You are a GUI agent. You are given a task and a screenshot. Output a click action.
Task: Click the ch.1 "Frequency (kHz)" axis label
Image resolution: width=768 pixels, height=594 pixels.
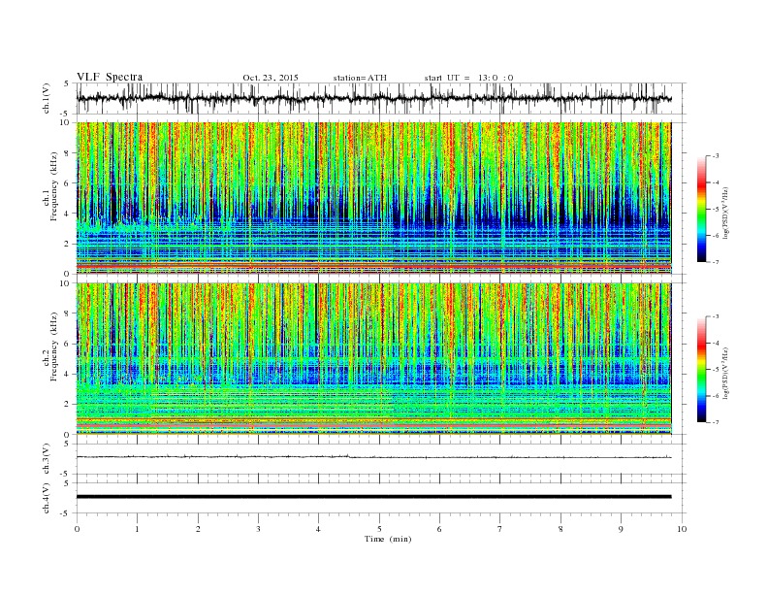tap(54, 186)
